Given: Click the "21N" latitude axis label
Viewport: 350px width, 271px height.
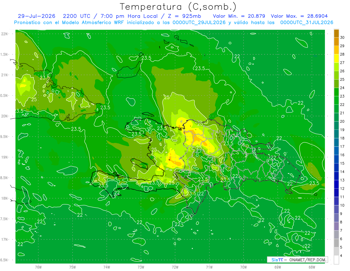Looking at the screenshot, I should (4, 75).
